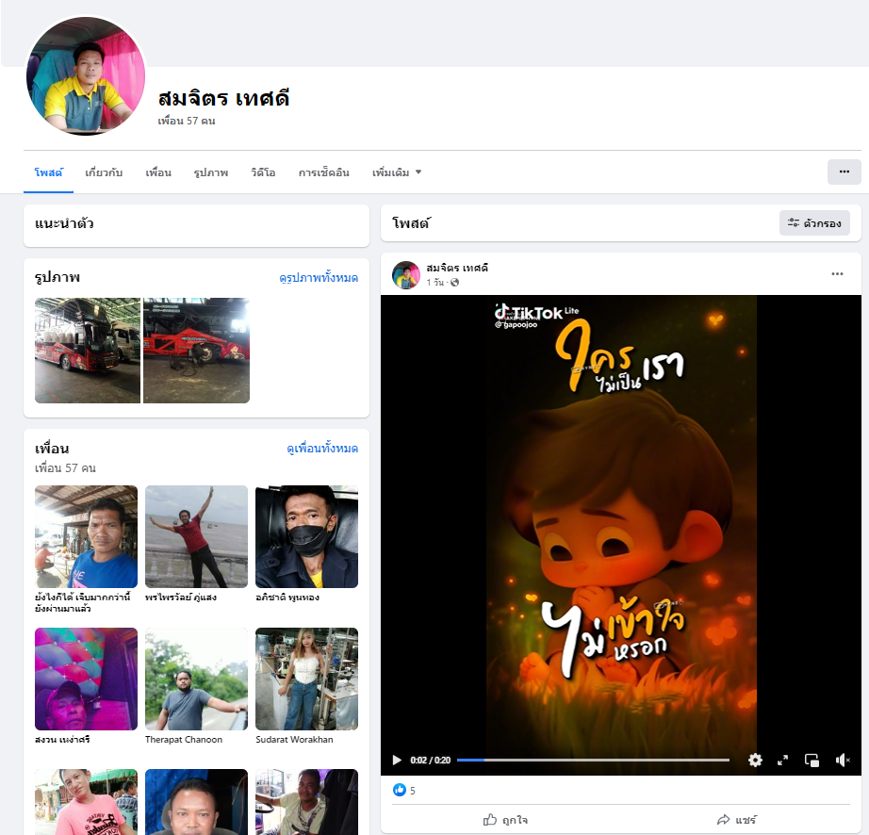Click the three-dot post options menu
This screenshot has width=869, height=835.
tap(837, 274)
